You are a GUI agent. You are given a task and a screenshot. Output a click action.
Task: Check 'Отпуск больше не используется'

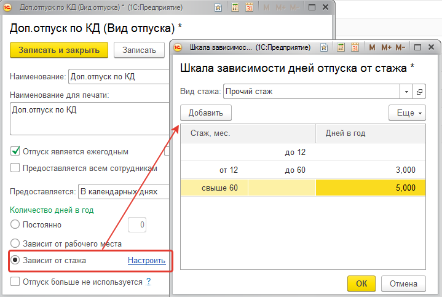(x=15, y=282)
